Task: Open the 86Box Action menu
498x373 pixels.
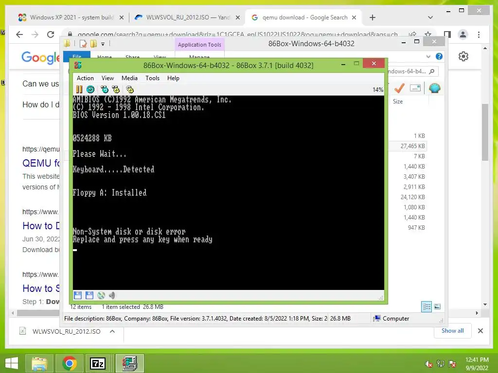Action: 85,78
